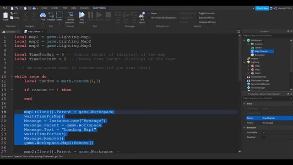The image size is (293, 165).
Task: Expand the Camera tree node
Action: pos(248,44)
